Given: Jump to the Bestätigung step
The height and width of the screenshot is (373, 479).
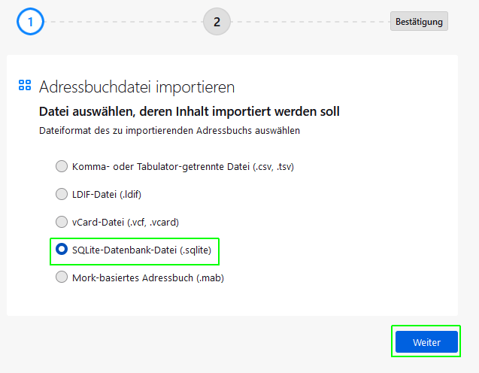Looking at the screenshot, I should [419, 21].
